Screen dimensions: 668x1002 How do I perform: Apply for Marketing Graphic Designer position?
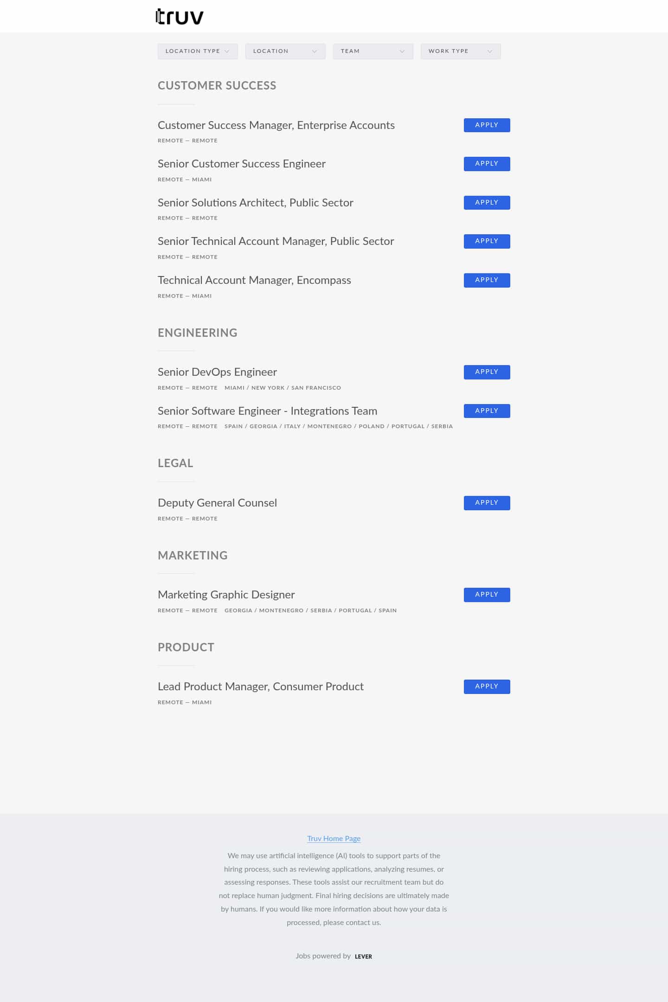486,594
